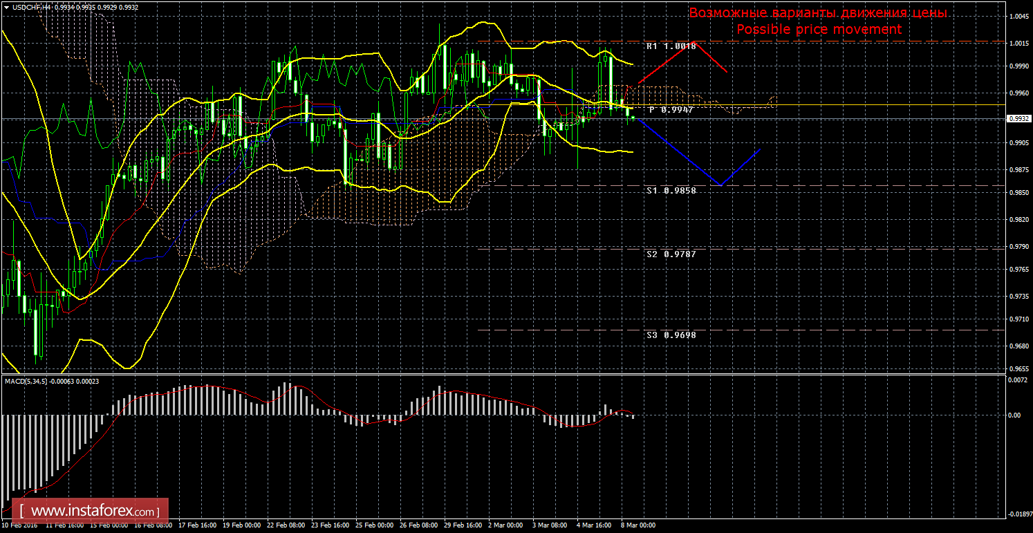Select the S3 0.9698 support label
The height and width of the screenshot is (533, 1033).
(x=671, y=335)
